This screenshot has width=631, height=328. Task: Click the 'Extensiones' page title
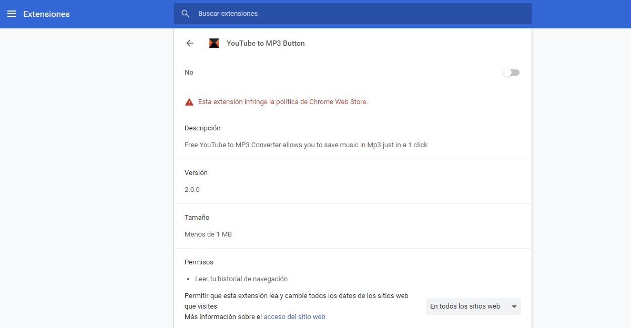coord(46,14)
